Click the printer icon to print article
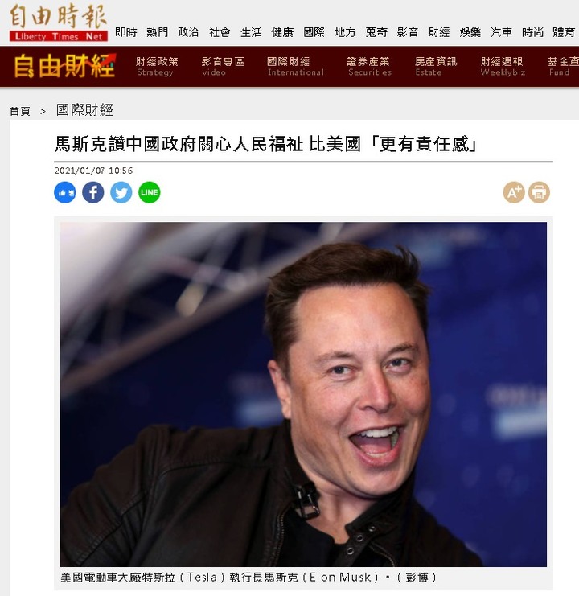Screen dimensions: 579x596 coord(539,192)
